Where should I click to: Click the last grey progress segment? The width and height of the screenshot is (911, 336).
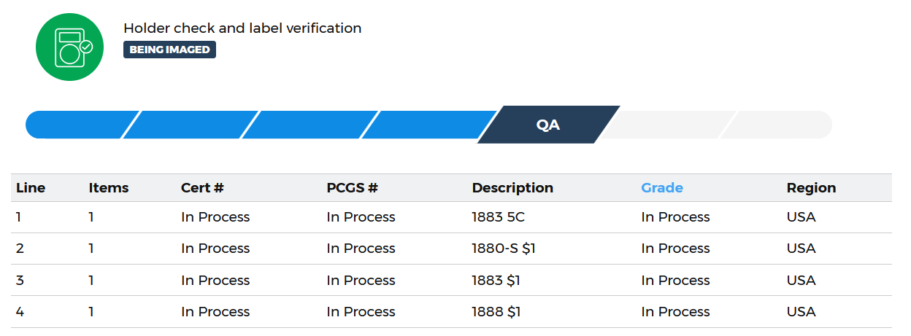click(x=777, y=125)
